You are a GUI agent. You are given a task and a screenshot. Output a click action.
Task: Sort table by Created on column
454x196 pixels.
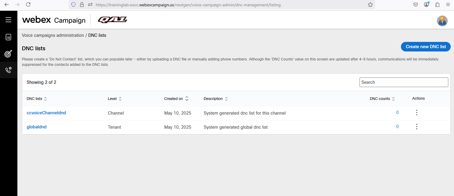click(187, 98)
